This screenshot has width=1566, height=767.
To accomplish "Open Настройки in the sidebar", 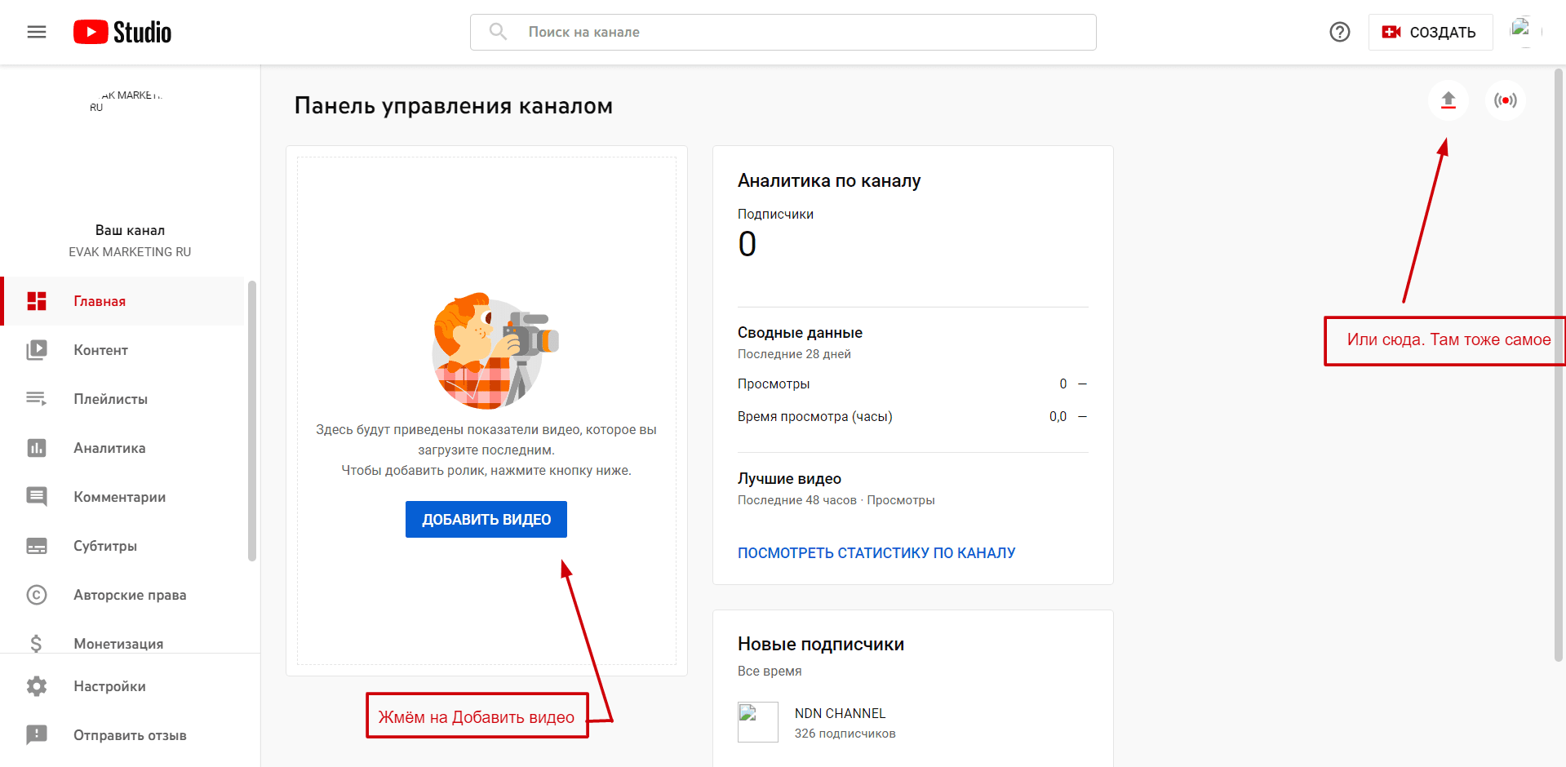I will (130, 686).
